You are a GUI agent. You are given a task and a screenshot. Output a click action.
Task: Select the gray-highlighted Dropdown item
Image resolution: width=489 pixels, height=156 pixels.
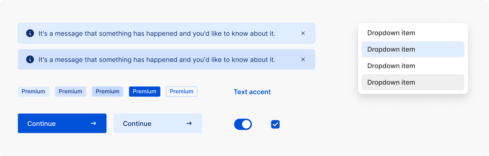(413, 82)
